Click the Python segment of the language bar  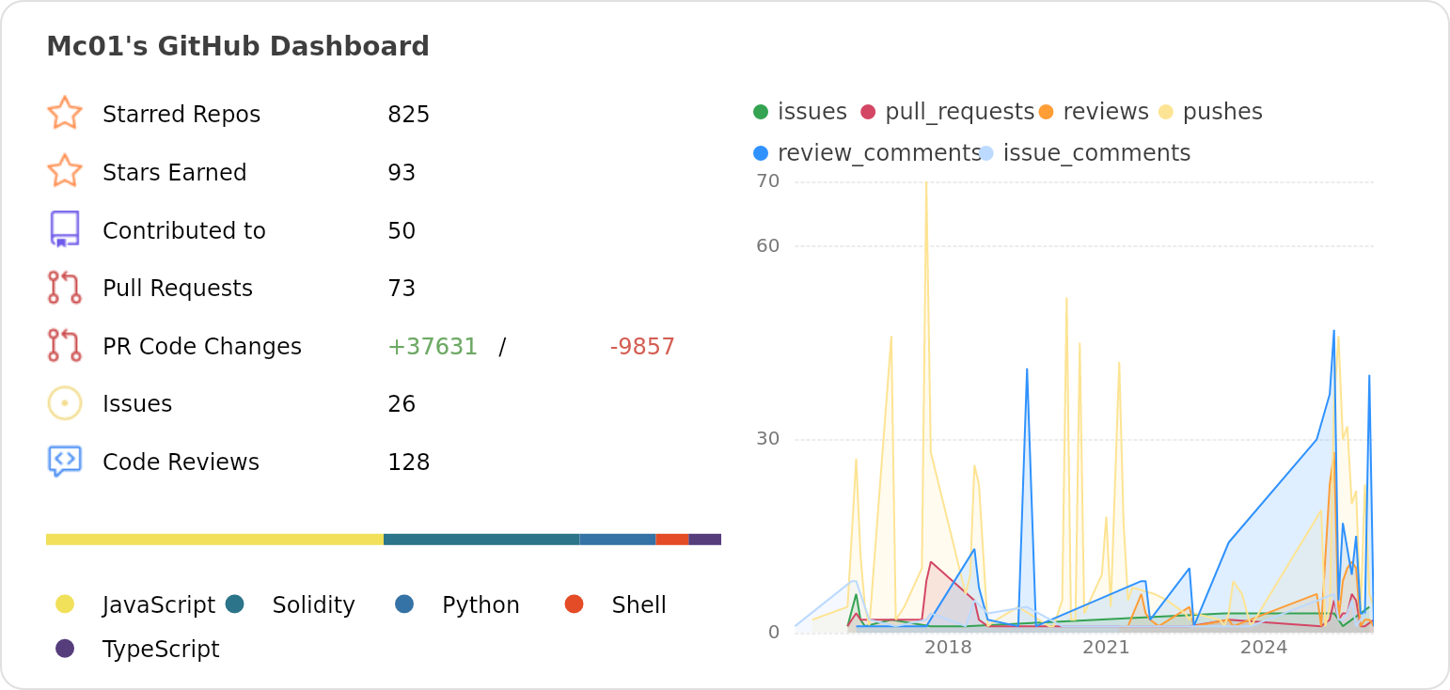[616, 539]
